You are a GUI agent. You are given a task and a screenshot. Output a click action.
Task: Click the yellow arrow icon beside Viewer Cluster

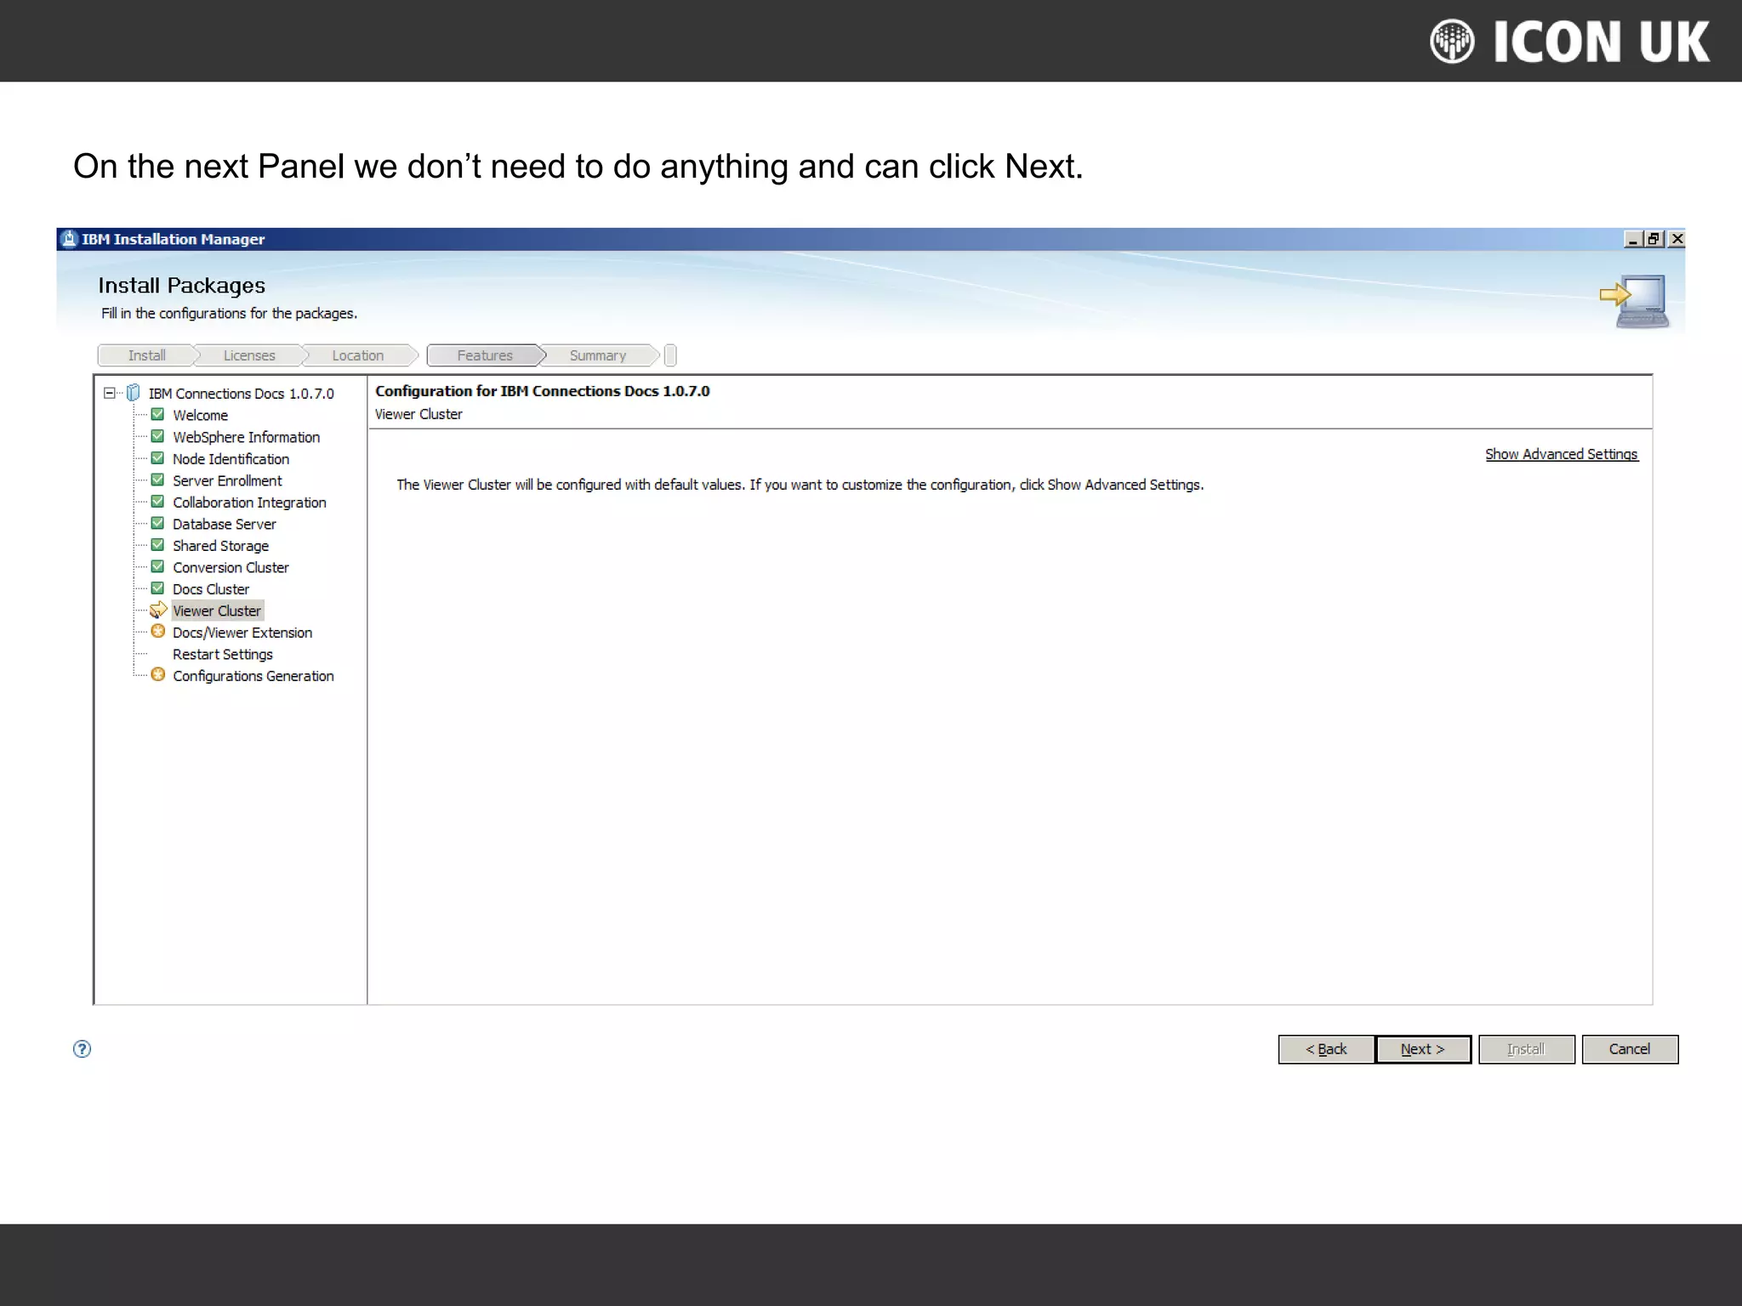pos(158,610)
